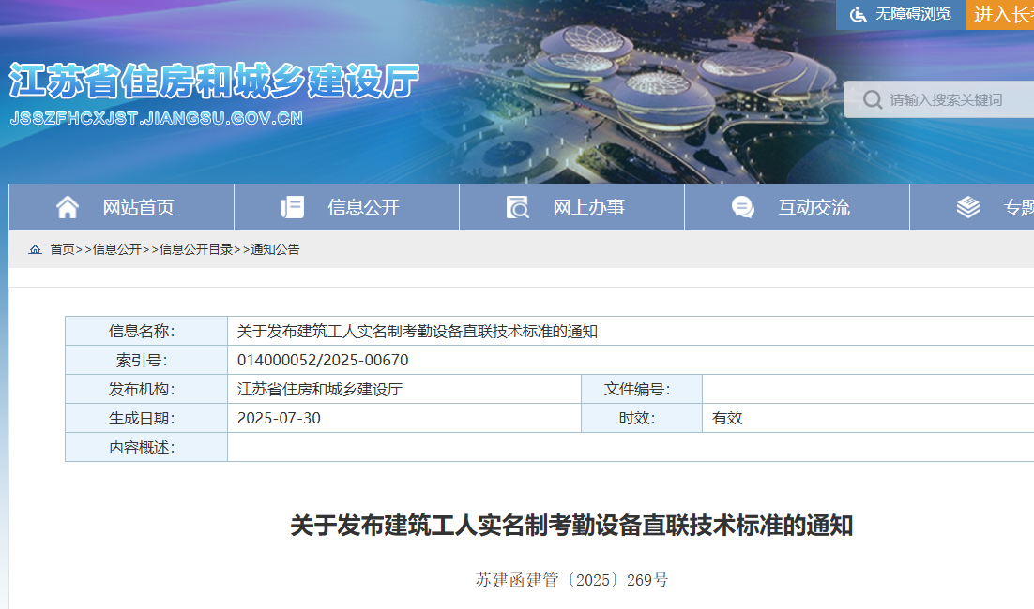Click the 首页 breadcrumb link
The image size is (1034, 609).
[61, 249]
